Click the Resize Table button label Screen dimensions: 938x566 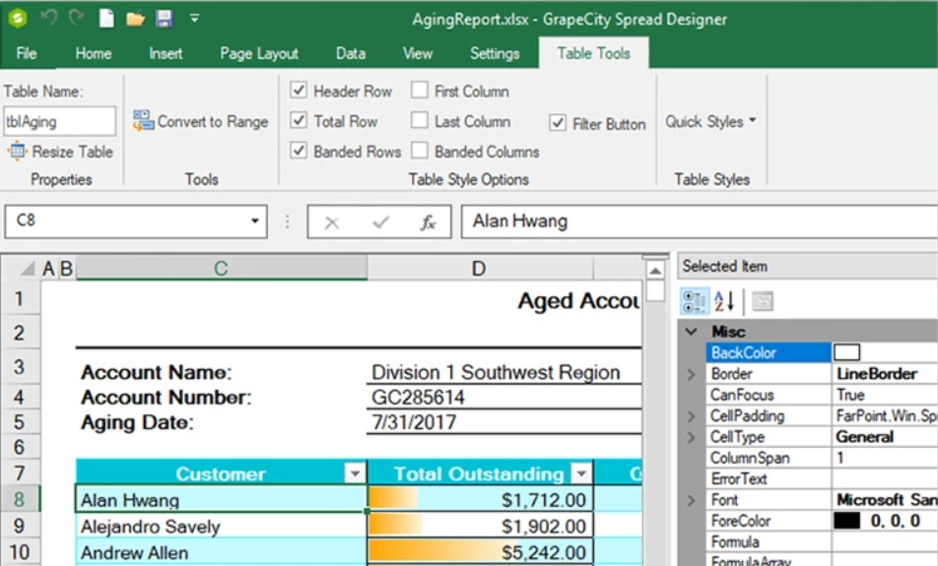pyautogui.click(x=72, y=152)
